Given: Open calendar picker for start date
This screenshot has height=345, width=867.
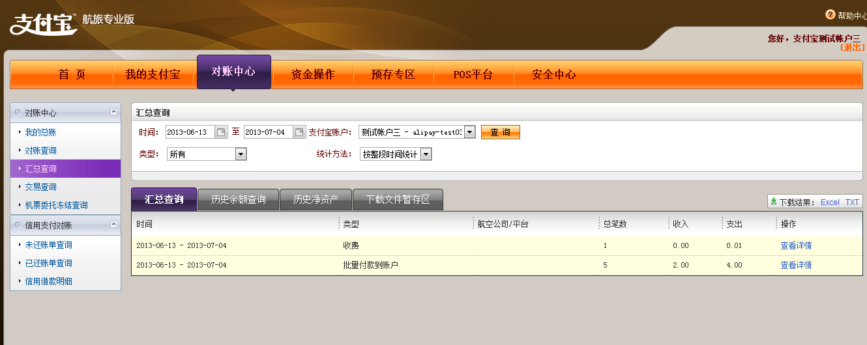Looking at the screenshot, I should tap(221, 132).
